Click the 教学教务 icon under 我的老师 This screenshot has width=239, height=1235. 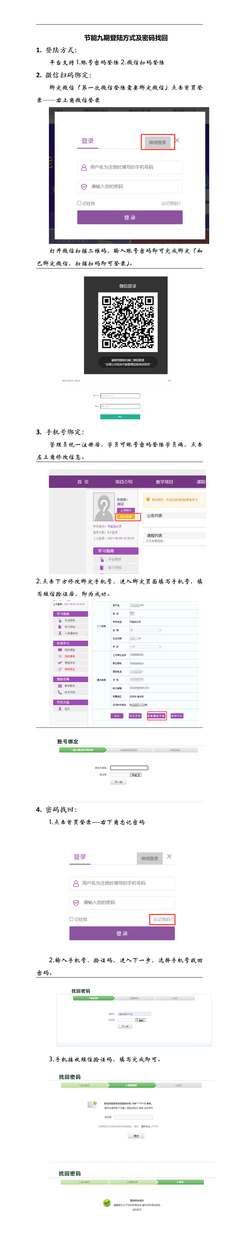[60, 686]
